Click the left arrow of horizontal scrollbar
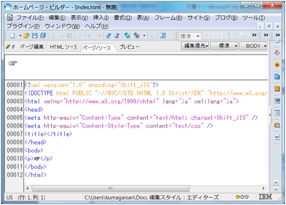Image resolution: width=286 pixels, height=205 pixels. click(x=28, y=188)
